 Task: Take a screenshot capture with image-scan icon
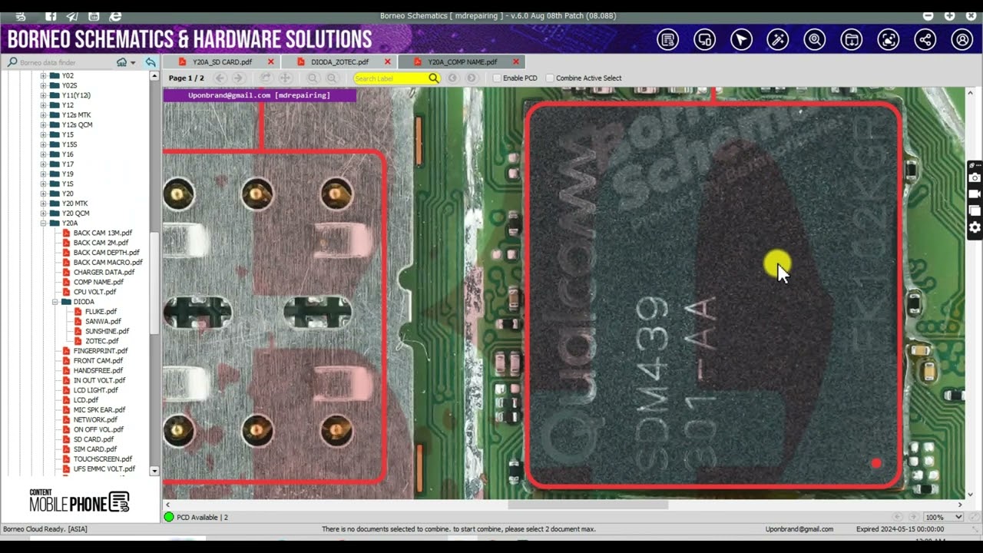tap(889, 40)
